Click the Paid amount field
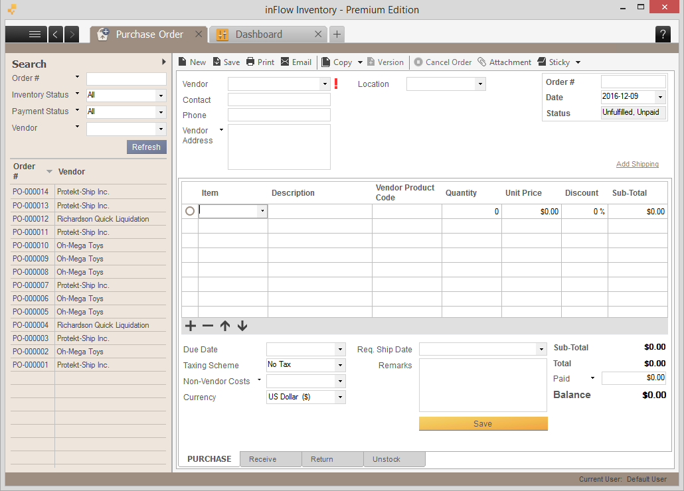Image resolution: width=684 pixels, height=491 pixels. [634, 378]
